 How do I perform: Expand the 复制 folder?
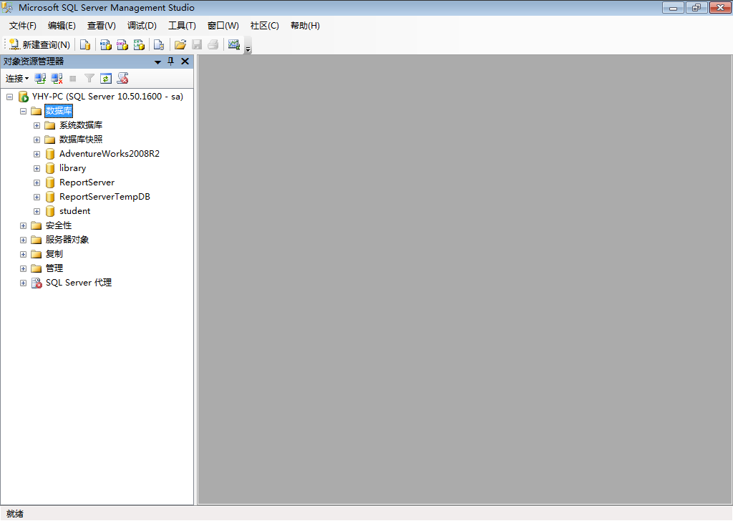pos(23,254)
